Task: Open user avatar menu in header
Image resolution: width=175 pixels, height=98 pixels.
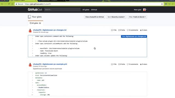Action: [145, 10]
